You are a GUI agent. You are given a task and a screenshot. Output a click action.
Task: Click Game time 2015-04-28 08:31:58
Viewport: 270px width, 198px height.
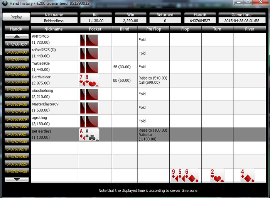click(x=242, y=21)
